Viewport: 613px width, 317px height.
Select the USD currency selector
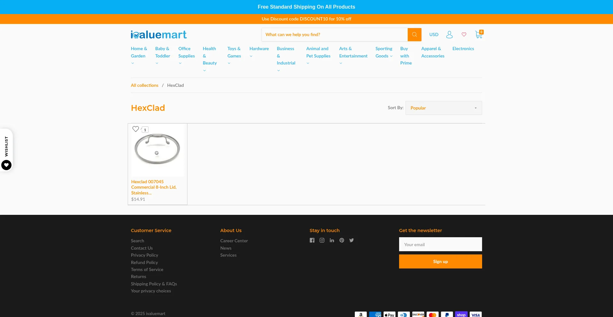click(x=434, y=34)
